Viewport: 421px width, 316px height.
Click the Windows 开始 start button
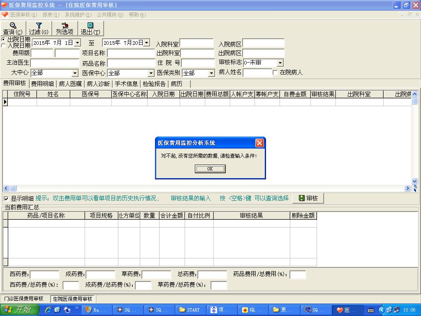pyautogui.click(x=20, y=310)
